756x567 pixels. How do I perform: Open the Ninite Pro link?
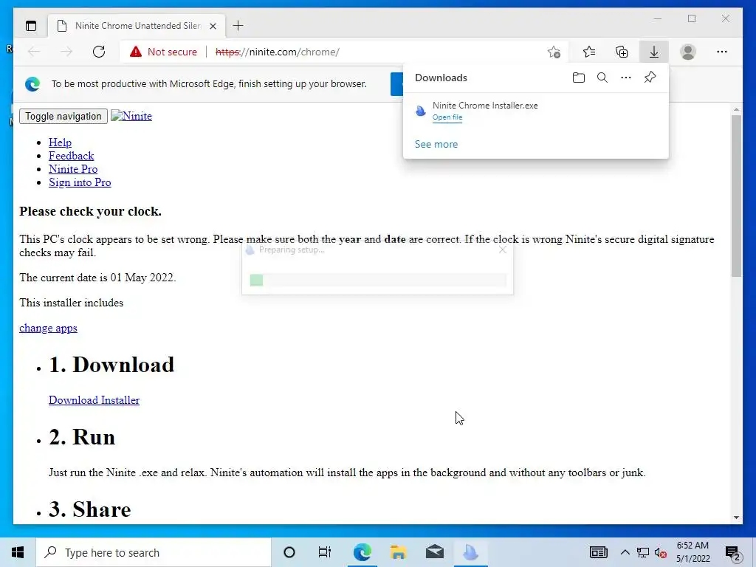[73, 169]
